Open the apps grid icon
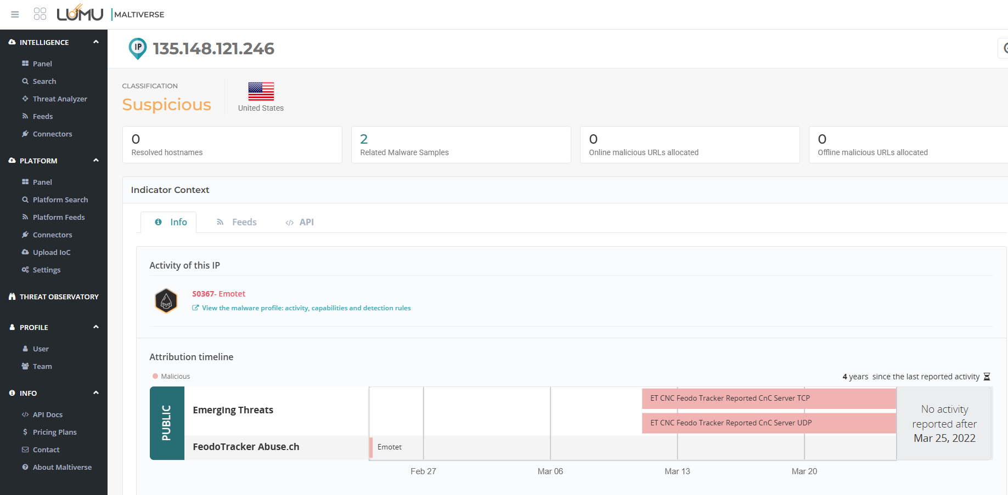This screenshot has height=495, width=1008. [x=40, y=14]
